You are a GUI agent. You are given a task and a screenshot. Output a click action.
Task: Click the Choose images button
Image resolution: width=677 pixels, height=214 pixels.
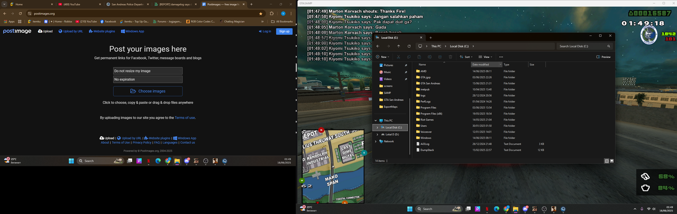click(x=148, y=91)
